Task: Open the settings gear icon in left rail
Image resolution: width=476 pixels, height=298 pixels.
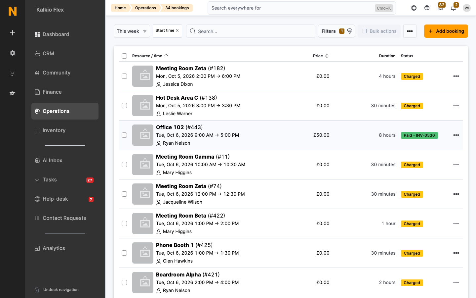Action: [x=13, y=53]
